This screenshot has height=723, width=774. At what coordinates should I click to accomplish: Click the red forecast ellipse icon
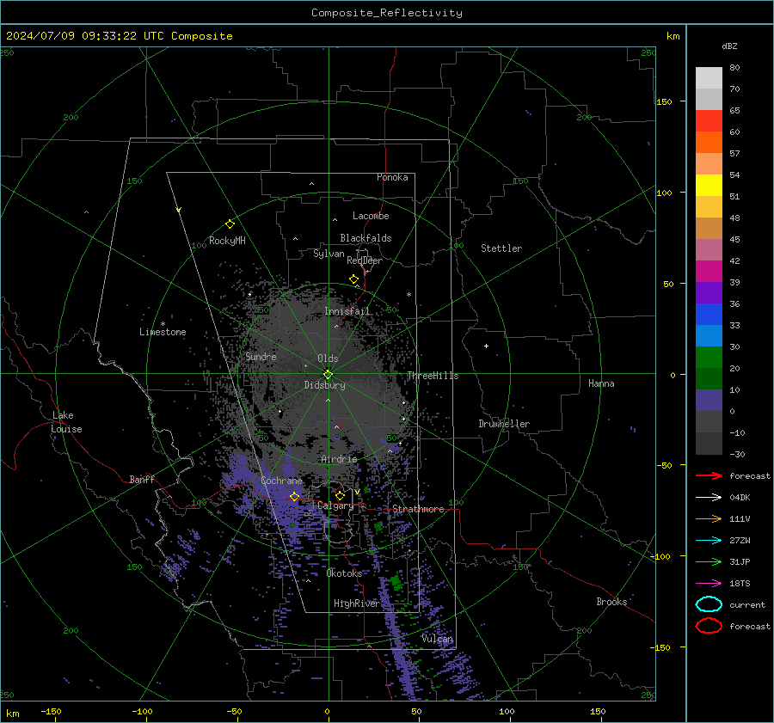(x=709, y=626)
